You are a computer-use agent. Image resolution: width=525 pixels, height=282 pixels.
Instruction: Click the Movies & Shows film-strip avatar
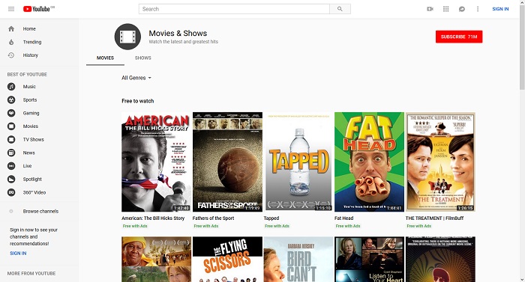(127, 37)
